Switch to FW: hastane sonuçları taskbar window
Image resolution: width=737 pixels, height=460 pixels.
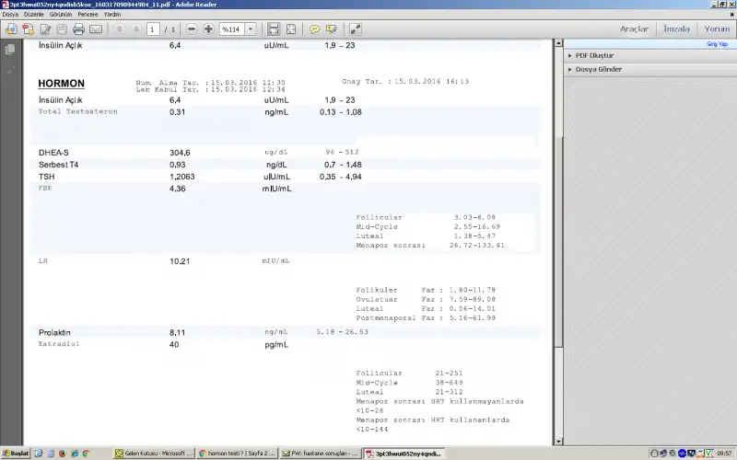[x=321, y=454]
